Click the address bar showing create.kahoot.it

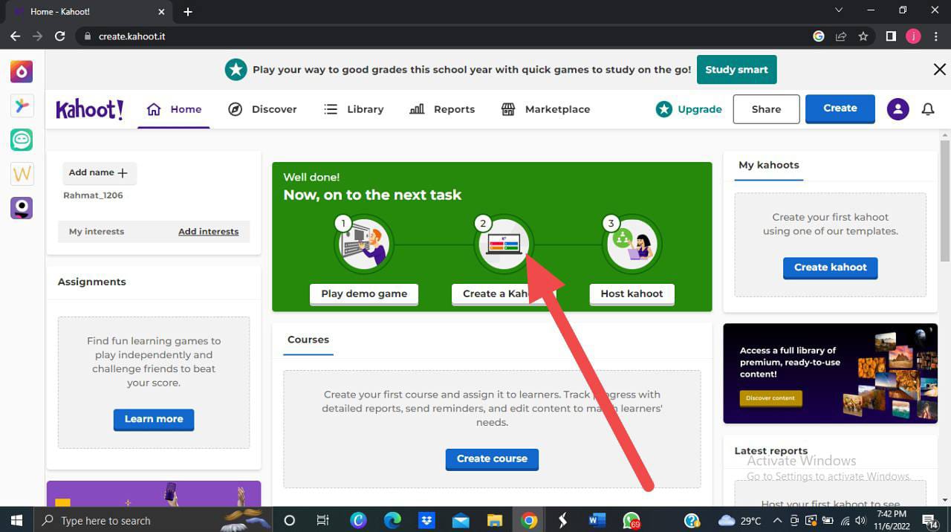pyautogui.click(x=446, y=36)
